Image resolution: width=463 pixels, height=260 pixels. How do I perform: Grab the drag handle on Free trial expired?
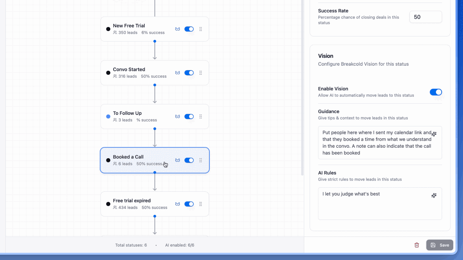(x=201, y=204)
